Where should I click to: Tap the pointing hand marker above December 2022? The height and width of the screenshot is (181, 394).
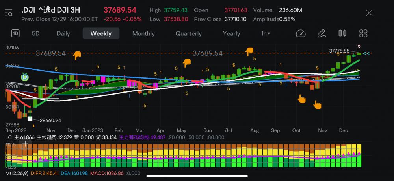(77, 55)
